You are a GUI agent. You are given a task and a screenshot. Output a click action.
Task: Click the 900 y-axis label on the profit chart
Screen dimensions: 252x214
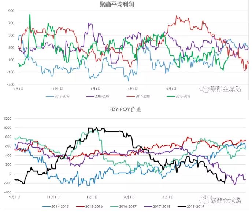pos(11,11)
